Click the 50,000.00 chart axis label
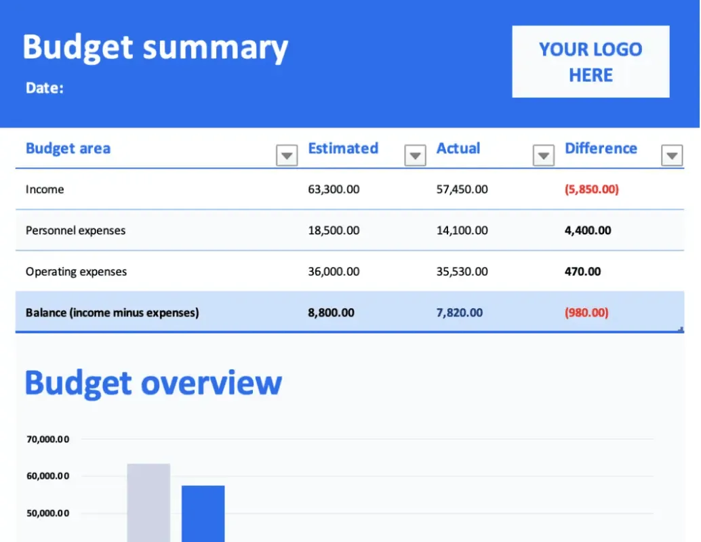 (x=48, y=514)
